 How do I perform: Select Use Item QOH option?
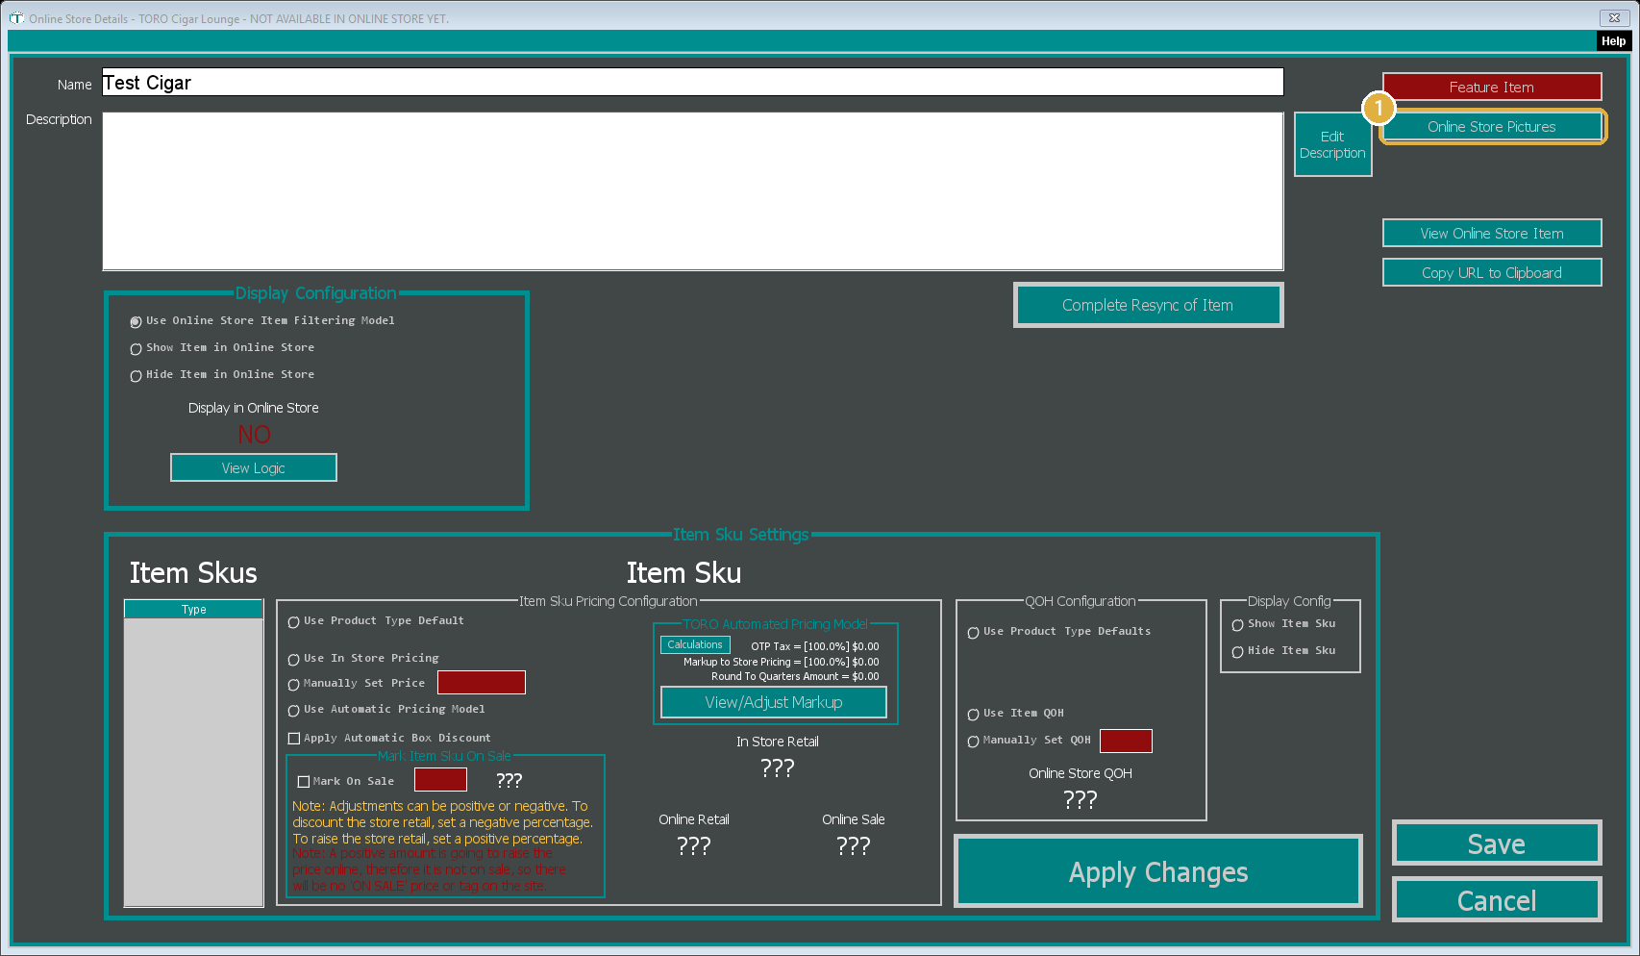pos(1016,714)
